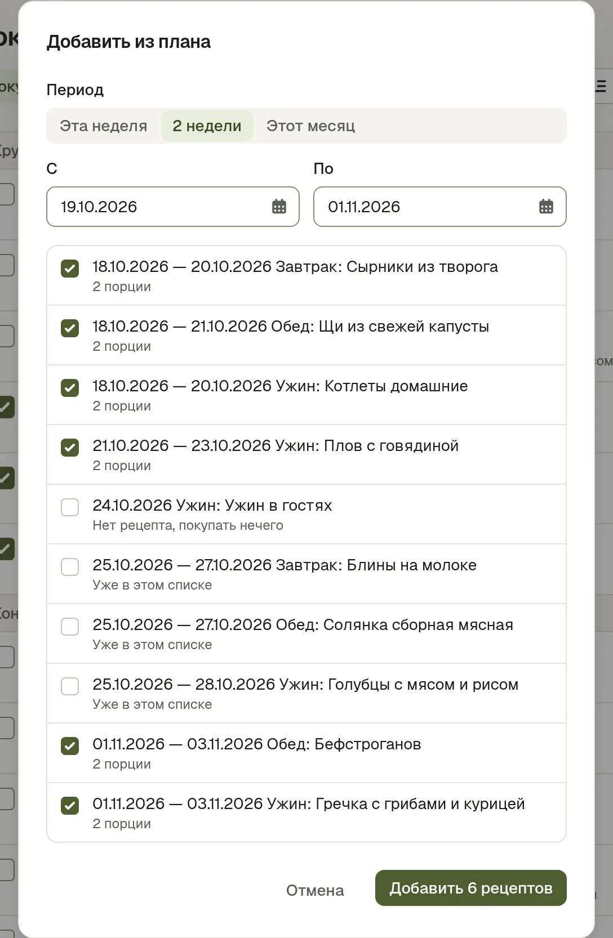
Task: Click row text 'Ужин: Котлеты домашние'
Action: click(x=372, y=386)
